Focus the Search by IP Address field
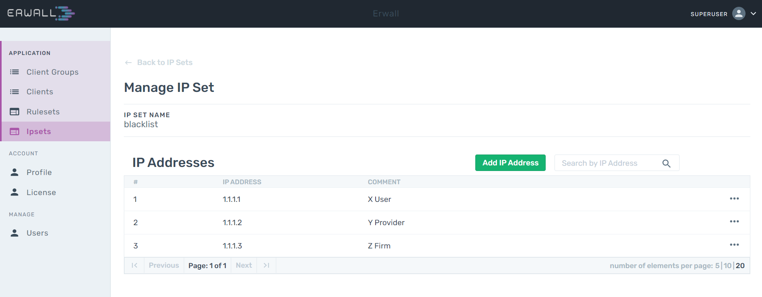This screenshot has width=762, height=297. point(617,163)
